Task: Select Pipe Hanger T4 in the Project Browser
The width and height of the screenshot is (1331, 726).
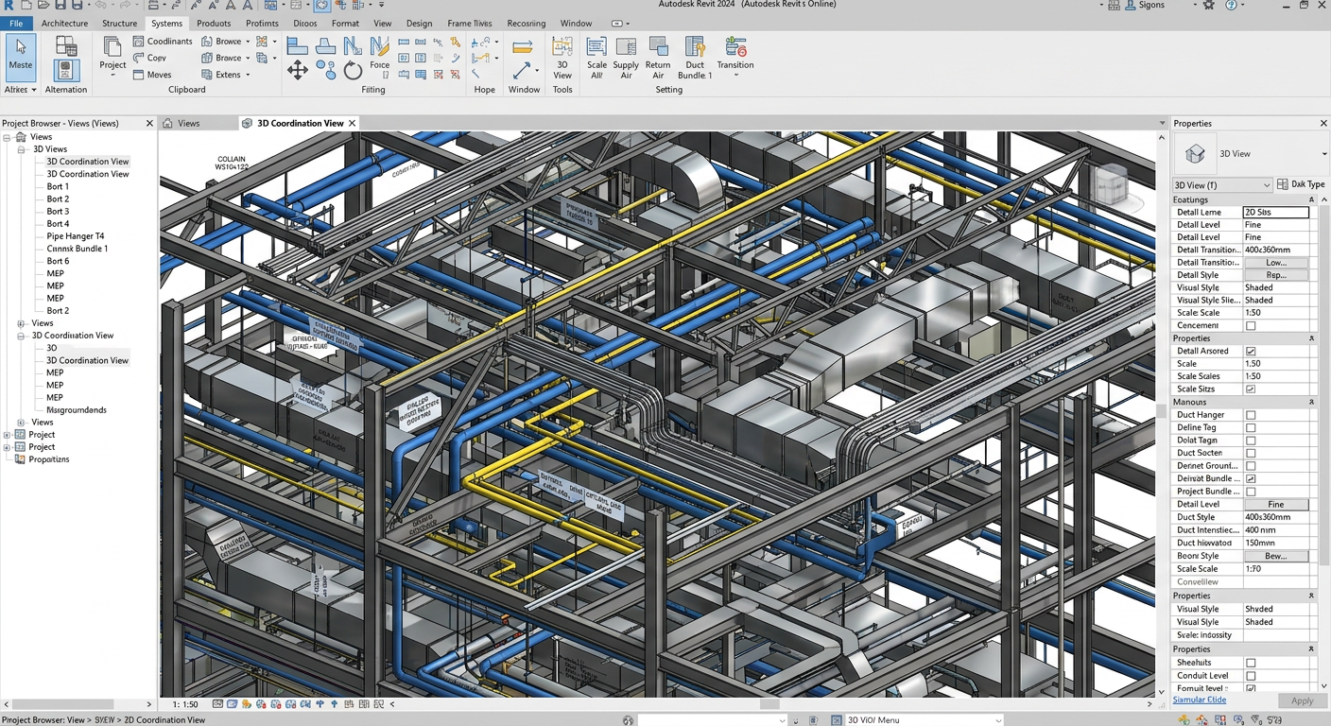Action: [76, 235]
